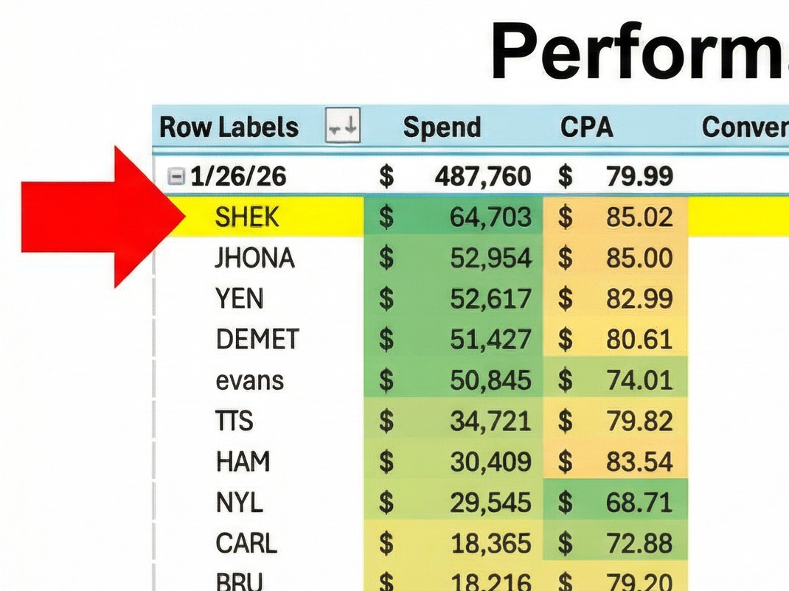Click the NYL row label
789x591 pixels.
click(239, 503)
